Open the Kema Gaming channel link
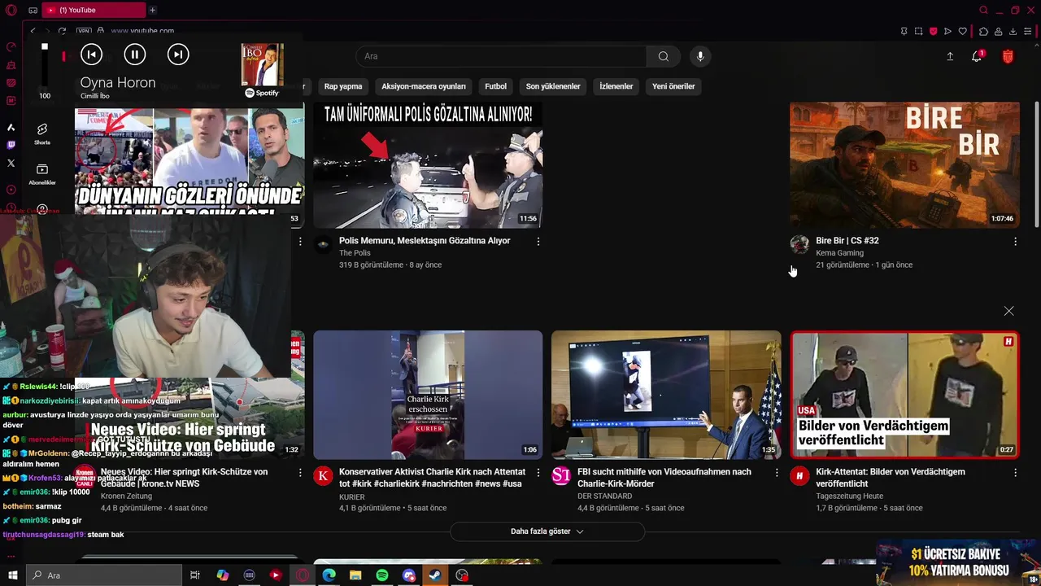 coord(840,253)
